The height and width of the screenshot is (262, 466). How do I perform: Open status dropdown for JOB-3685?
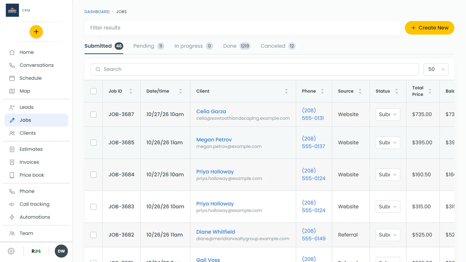tap(388, 143)
